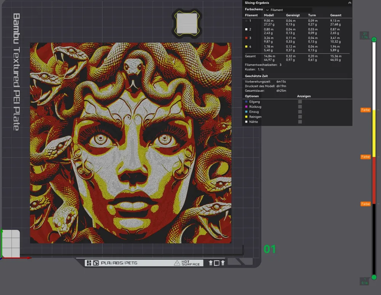Click the Modell value 0,80 m
The image size is (381, 295).
[x=269, y=29]
